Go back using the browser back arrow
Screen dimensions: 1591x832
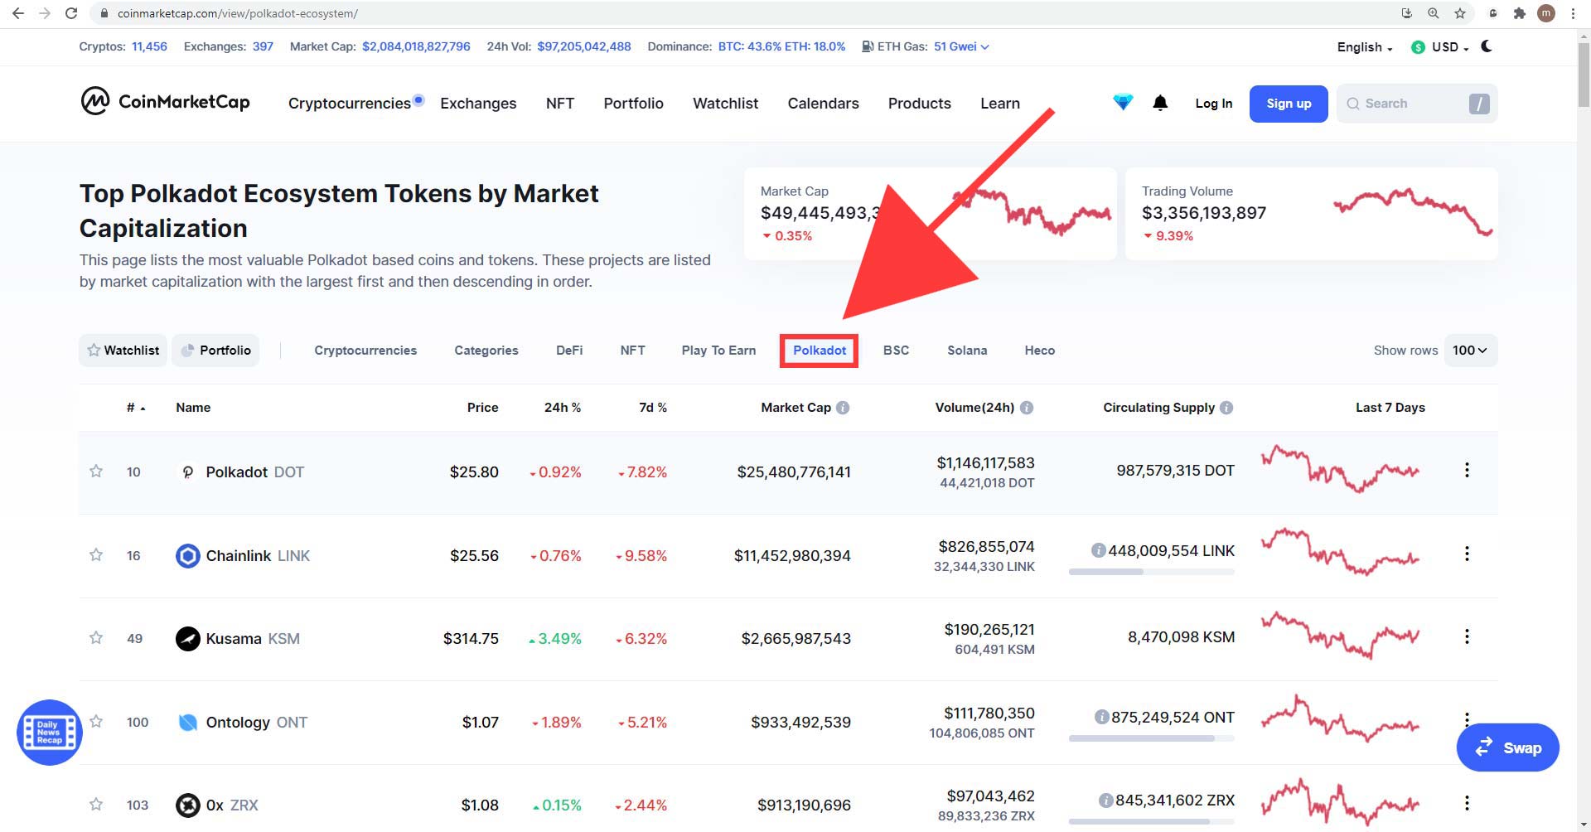(x=18, y=13)
